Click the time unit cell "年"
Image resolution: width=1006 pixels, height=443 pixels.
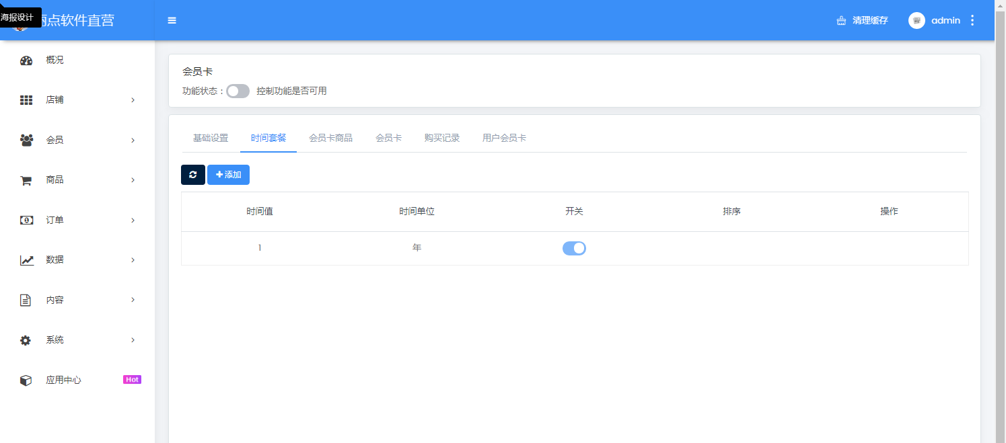(417, 248)
